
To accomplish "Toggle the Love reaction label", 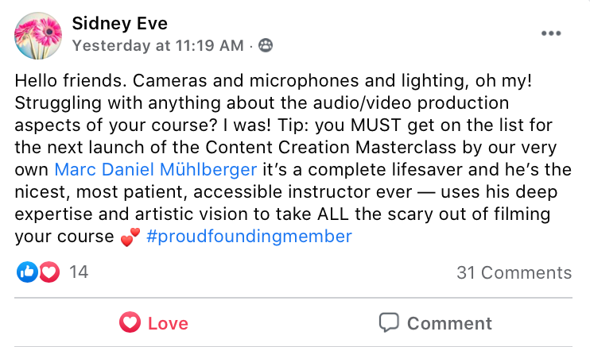I will pos(168,323).
